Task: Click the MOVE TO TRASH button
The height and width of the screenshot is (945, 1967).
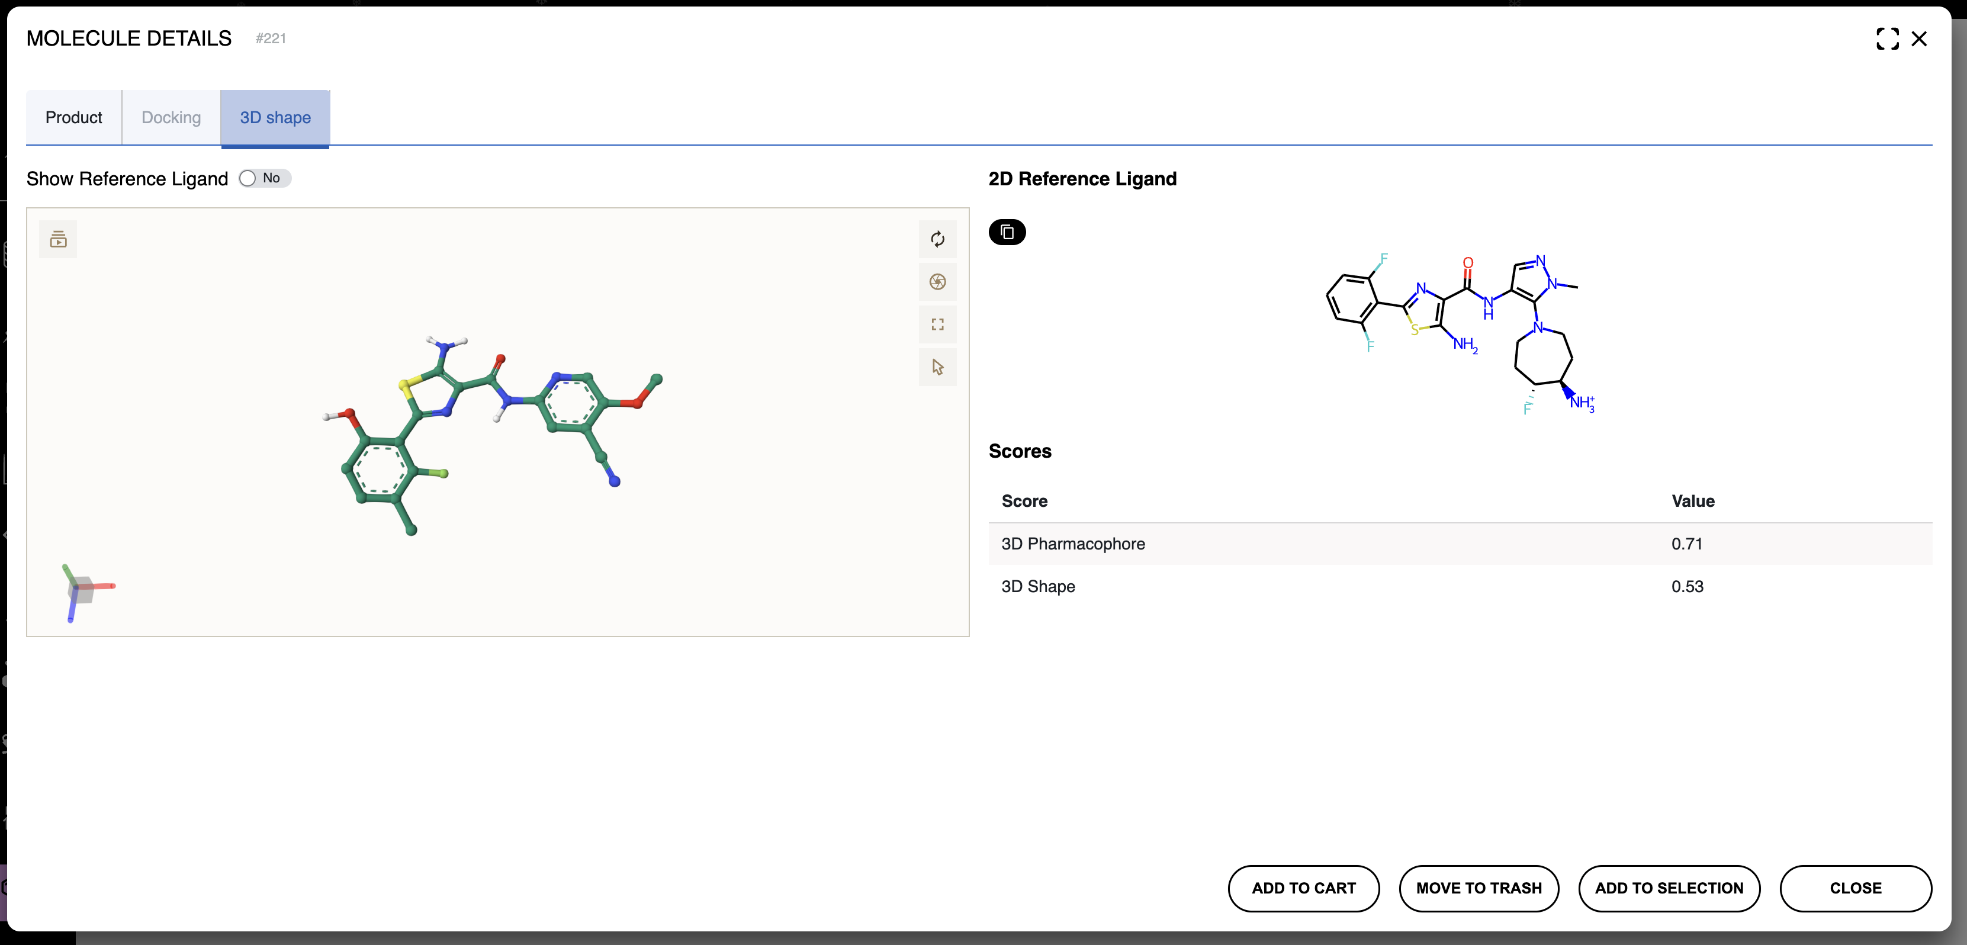Action: point(1479,888)
